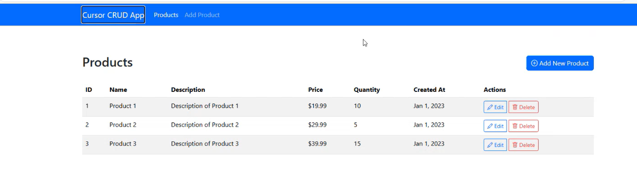Click the Products page heading
Image resolution: width=637 pixels, height=188 pixels.
(108, 62)
